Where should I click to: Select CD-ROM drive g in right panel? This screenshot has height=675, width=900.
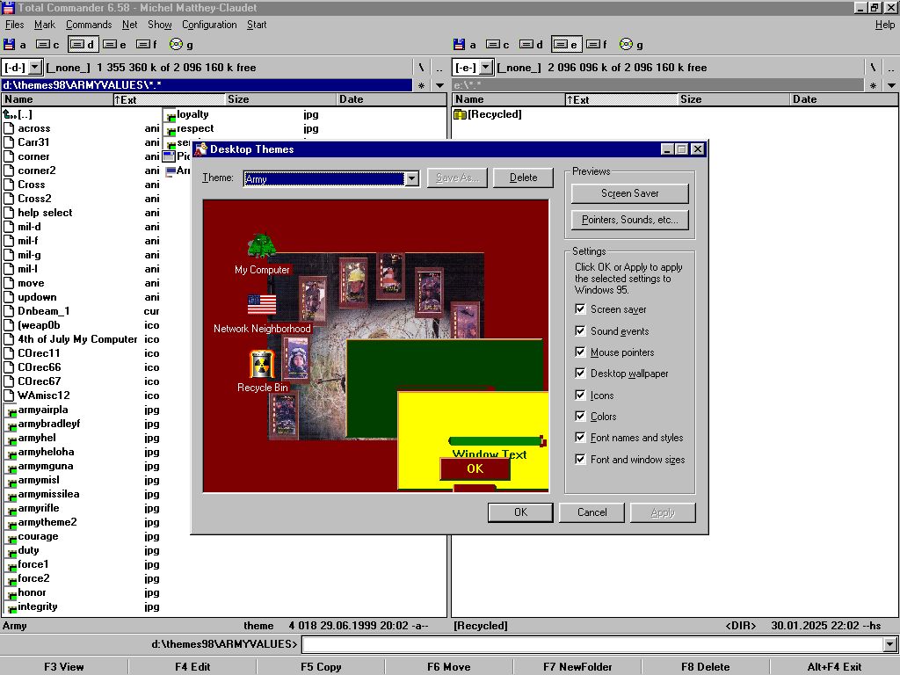[x=625, y=44]
